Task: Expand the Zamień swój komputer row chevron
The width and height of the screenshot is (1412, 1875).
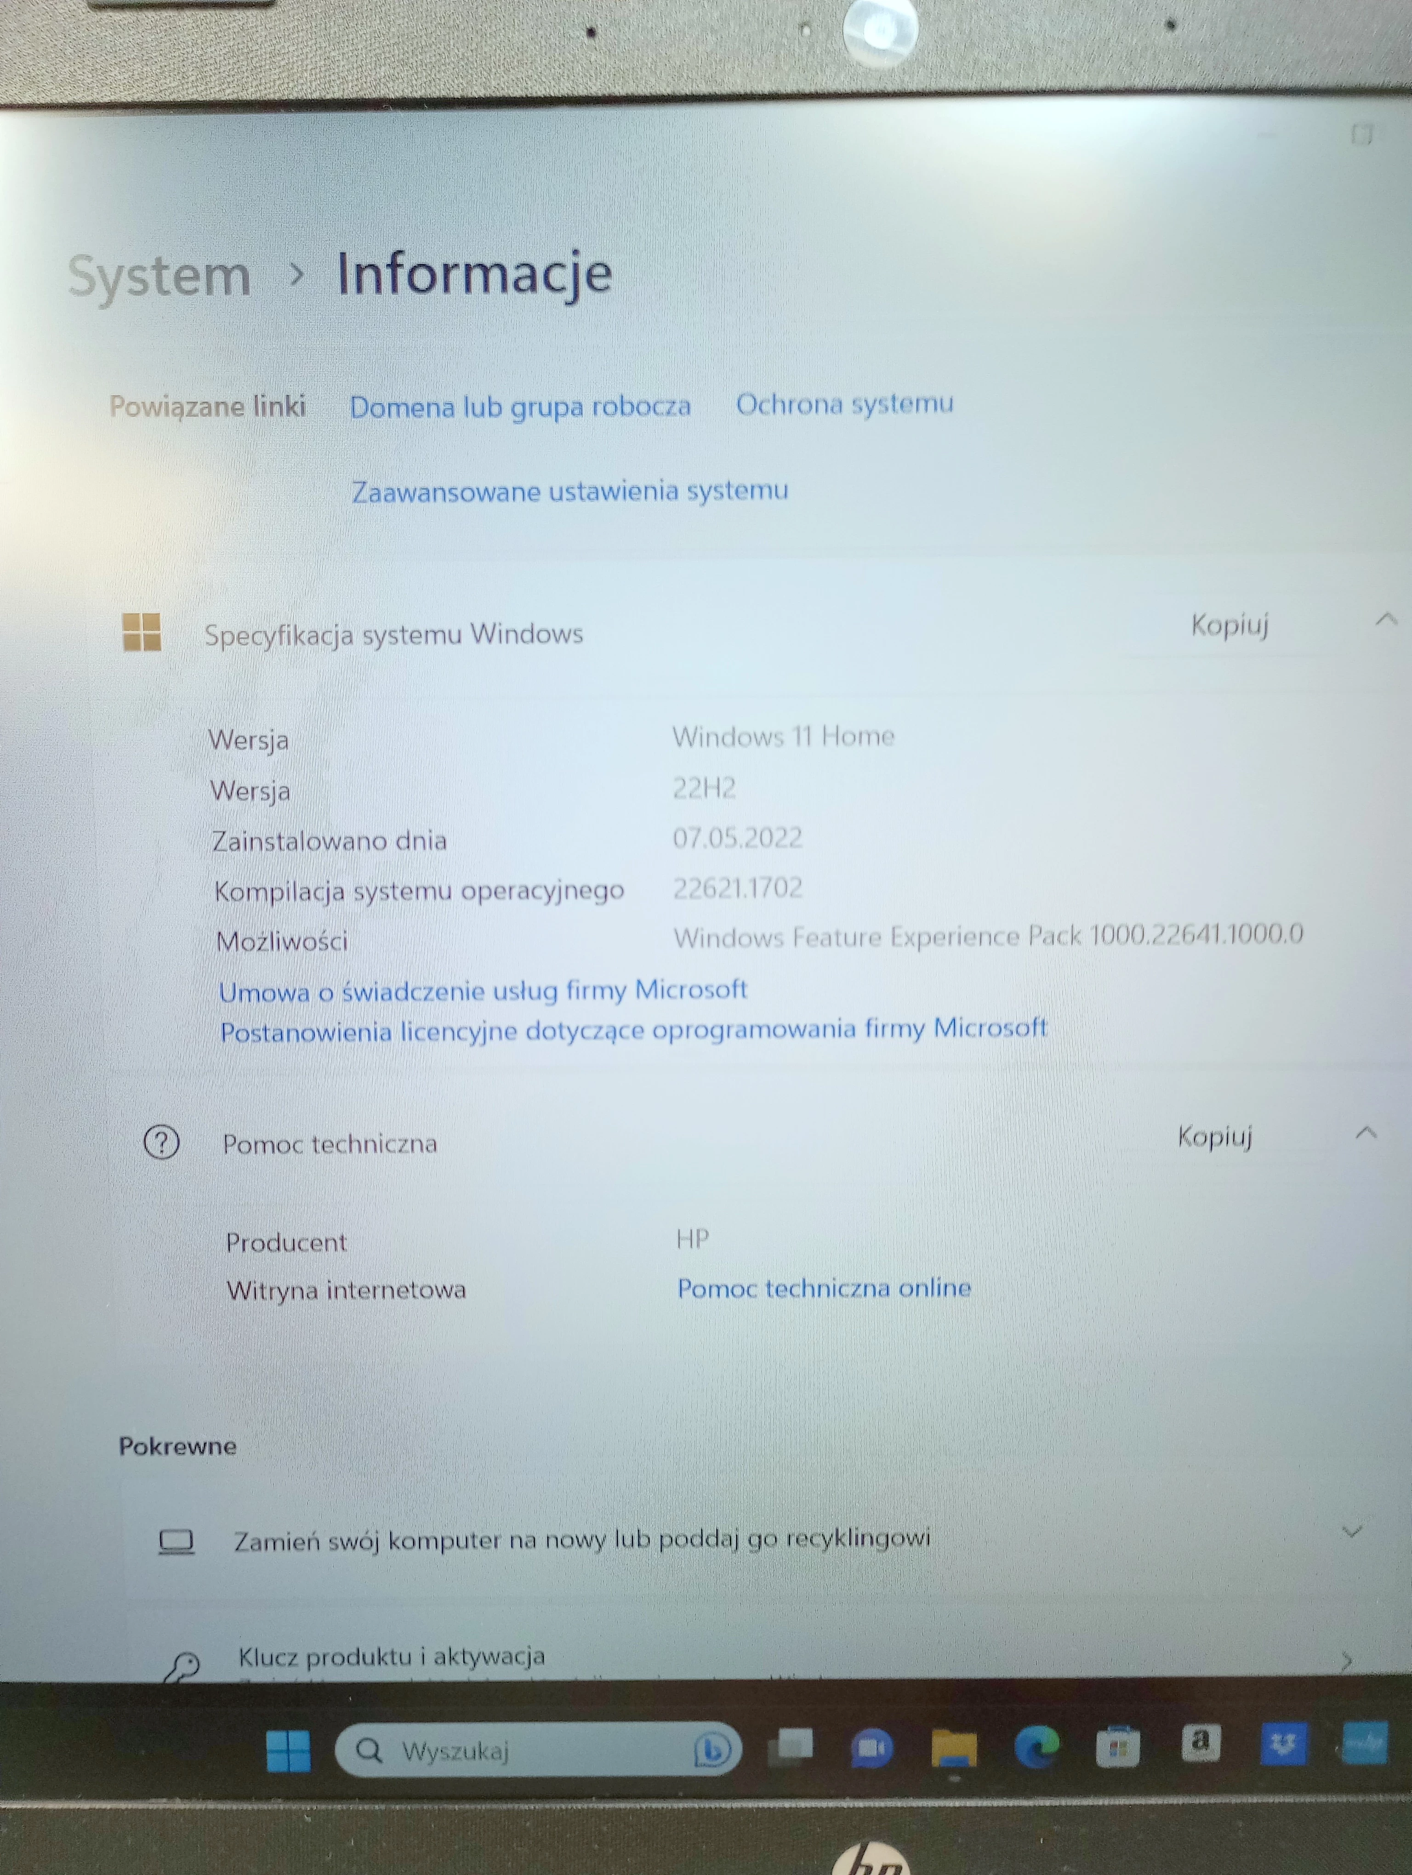Action: click(1352, 1531)
